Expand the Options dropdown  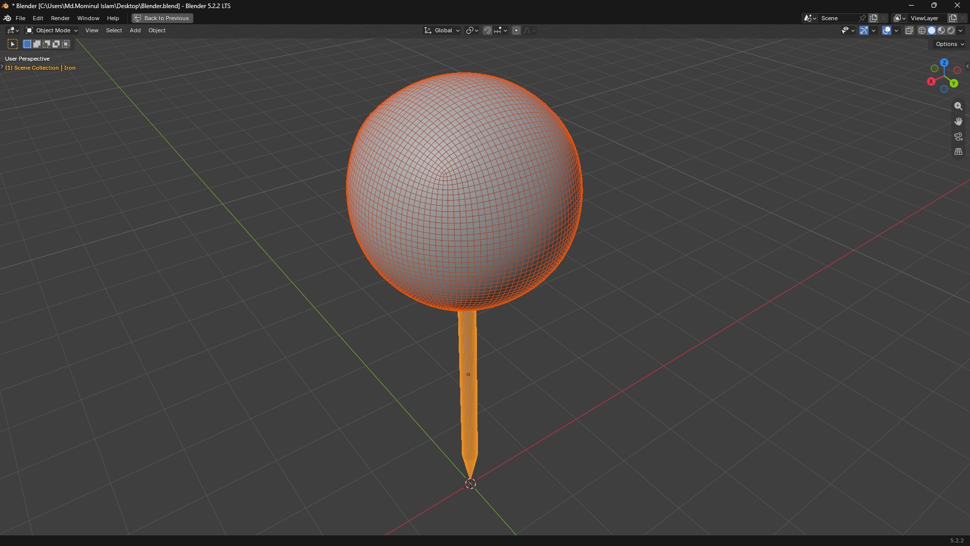(950, 44)
